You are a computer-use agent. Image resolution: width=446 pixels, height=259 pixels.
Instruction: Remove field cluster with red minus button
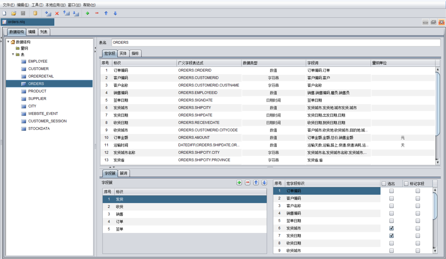[247, 183]
